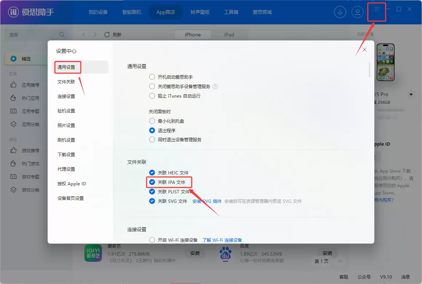The width and height of the screenshot is (422, 284).
Task: Open 铃声壁纸 top tab
Action: tap(200, 12)
